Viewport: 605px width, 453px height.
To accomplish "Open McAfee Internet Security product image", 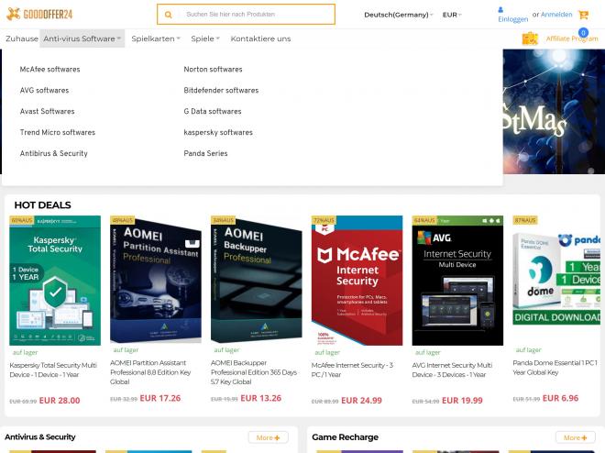I will point(357,281).
